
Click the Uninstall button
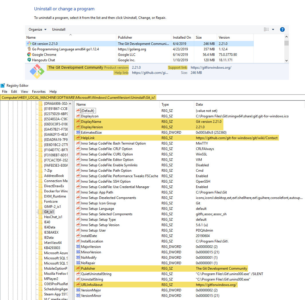pos(58,29)
